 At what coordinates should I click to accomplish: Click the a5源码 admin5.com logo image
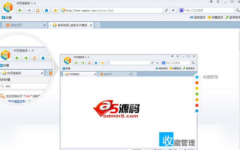tap(116, 109)
